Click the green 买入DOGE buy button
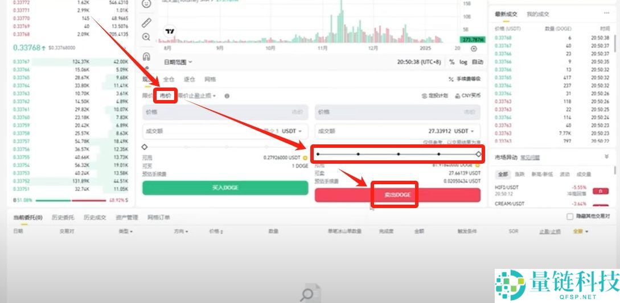The width and height of the screenshot is (620, 303). point(225,188)
